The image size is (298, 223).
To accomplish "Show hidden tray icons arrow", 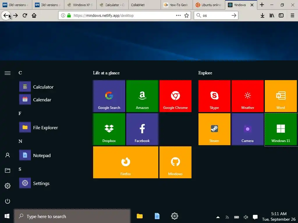I will [218, 217].
